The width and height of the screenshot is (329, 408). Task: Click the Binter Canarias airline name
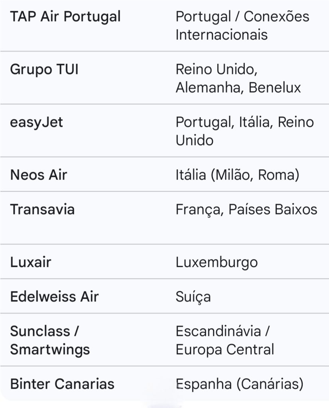62,384
